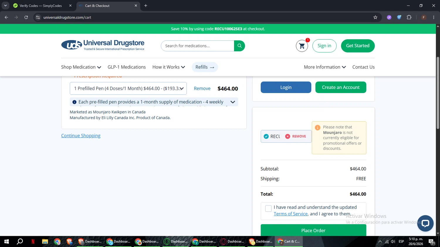Open the Prefilled Pen quantity dropdown
This screenshot has width=440, height=247.
point(128,88)
